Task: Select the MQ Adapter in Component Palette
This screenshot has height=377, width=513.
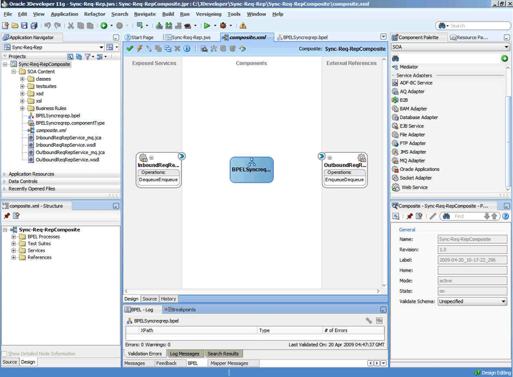Action: tap(412, 161)
